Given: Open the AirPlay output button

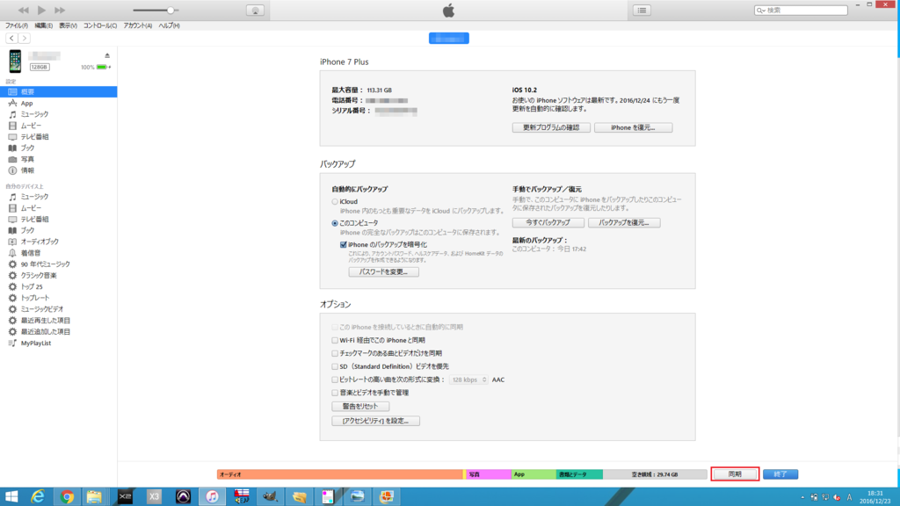Looking at the screenshot, I should tap(256, 11).
